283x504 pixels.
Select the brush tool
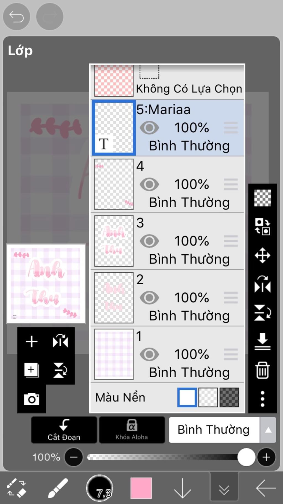pyautogui.click(x=58, y=488)
